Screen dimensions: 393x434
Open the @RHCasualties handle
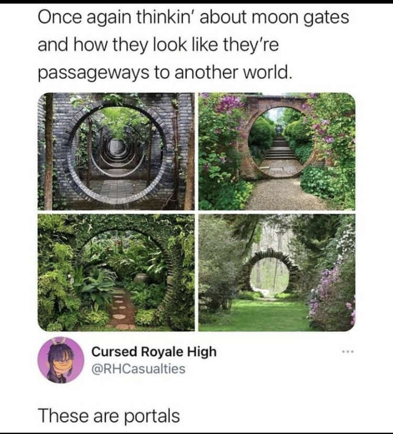[x=138, y=369]
